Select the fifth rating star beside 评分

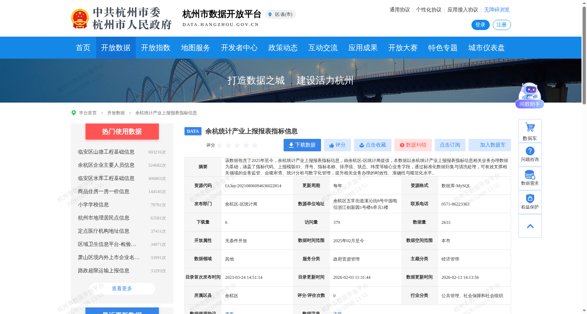click(255, 145)
